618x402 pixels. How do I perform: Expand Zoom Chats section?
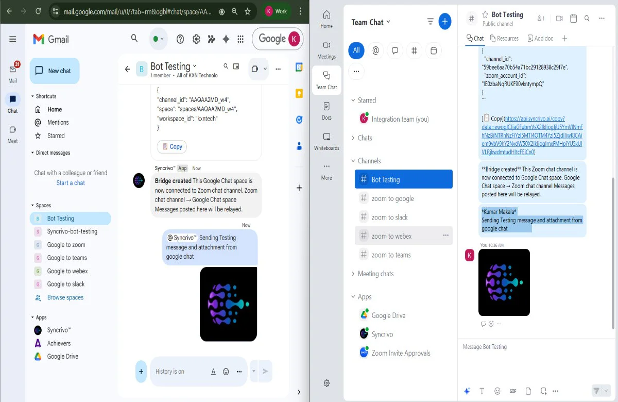(x=353, y=138)
